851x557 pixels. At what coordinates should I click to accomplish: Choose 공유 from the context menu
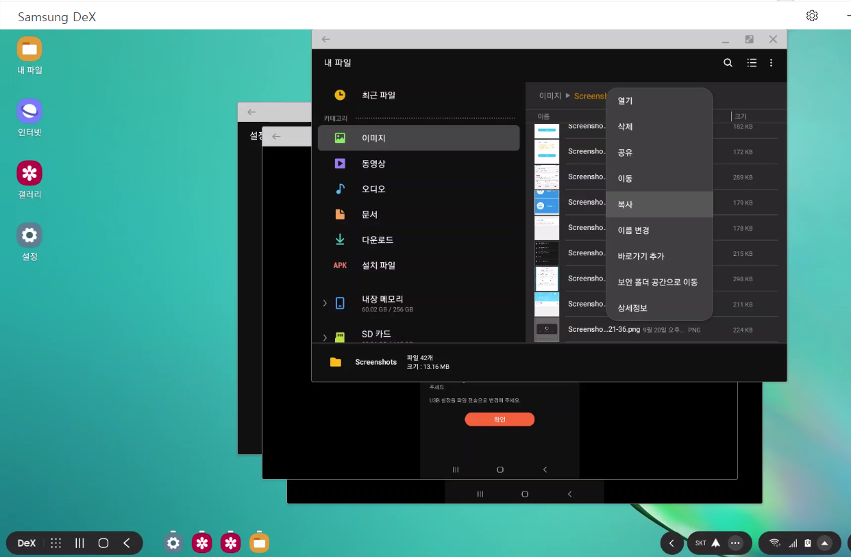click(x=659, y=153)
